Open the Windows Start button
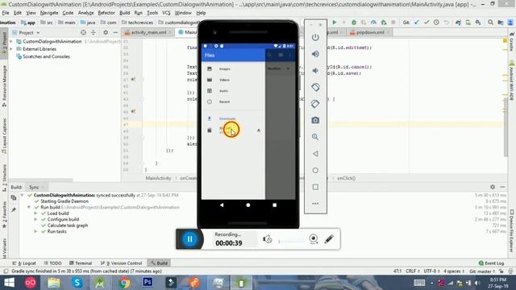The width and height of the screenshot is (516, 290). [x=9, y=283]
